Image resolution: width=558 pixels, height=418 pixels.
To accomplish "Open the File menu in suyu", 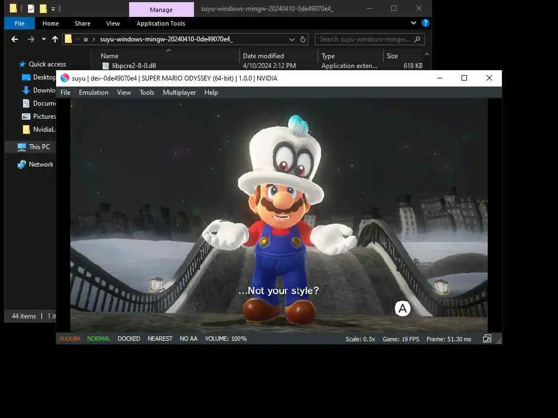I will [x=65, y=93].
